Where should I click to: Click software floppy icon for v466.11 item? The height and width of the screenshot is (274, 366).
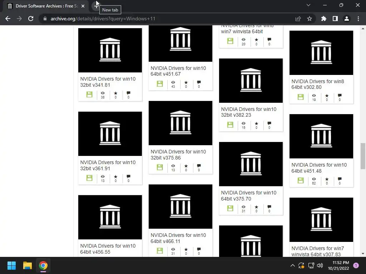(160, 250)
